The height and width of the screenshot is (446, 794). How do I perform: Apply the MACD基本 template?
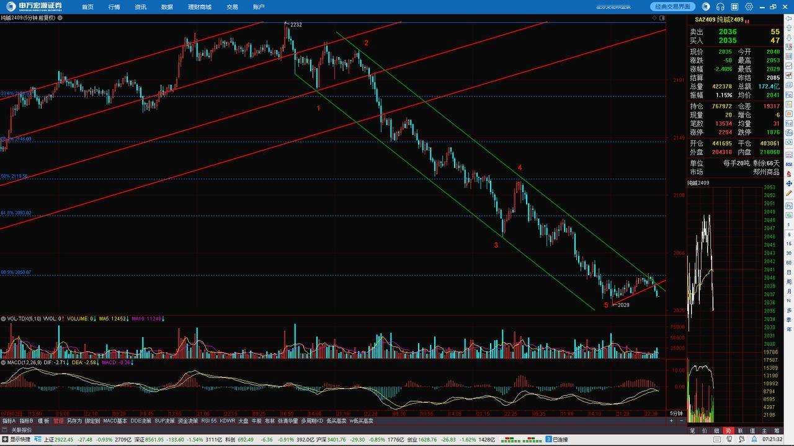pos(115,421)
